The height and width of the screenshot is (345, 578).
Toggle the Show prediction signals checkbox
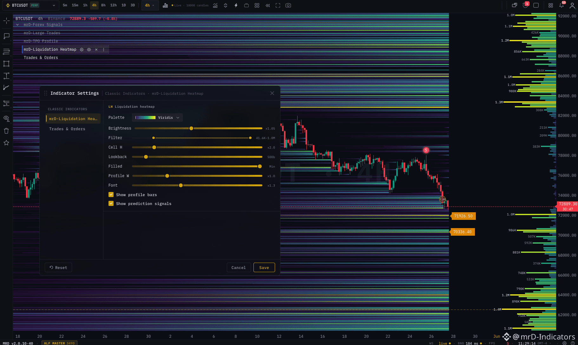111,204
